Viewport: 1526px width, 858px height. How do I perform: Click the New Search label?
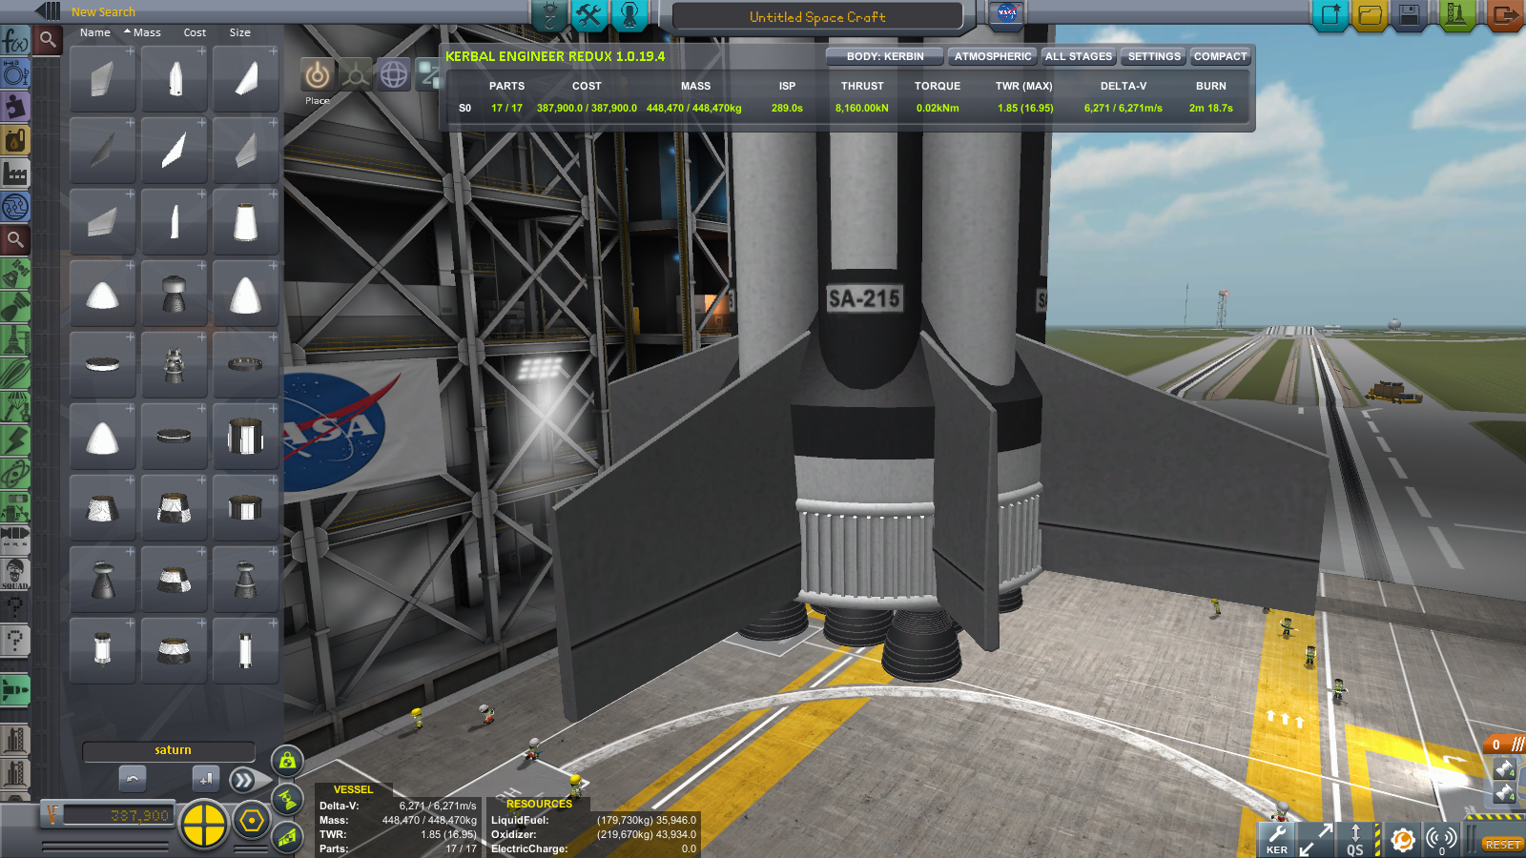tap(103, 12)
